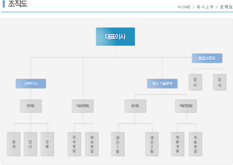Open the 회사소개 breadcrumb link
Image resolution: width=233 pixels, height=165 pixels.
pyautogui.click(x=205, y=7)
